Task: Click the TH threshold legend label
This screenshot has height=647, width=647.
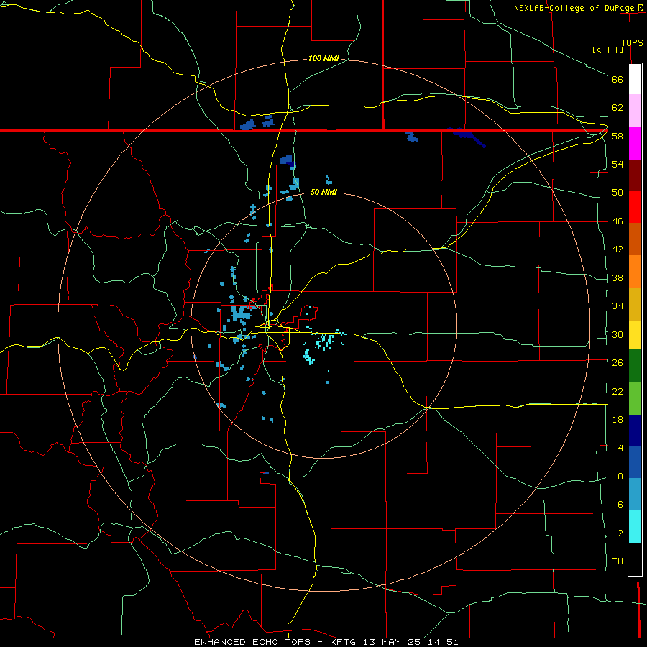Action: (x=618, y=561)
